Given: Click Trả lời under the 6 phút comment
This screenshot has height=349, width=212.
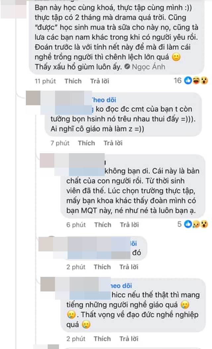Looking at the screenshot, I should [129, 225].
